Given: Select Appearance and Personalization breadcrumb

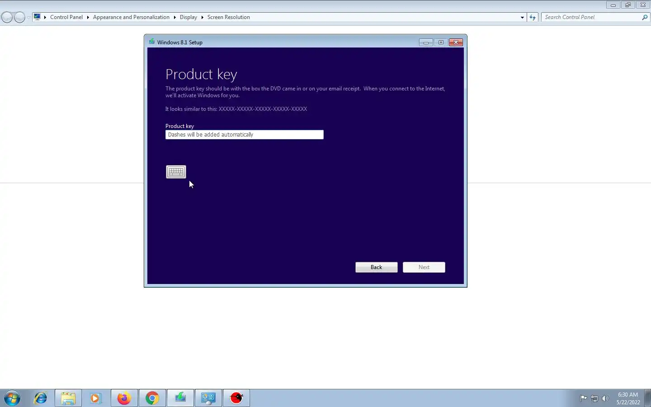Looking at the screenshot, I should 131,17.
